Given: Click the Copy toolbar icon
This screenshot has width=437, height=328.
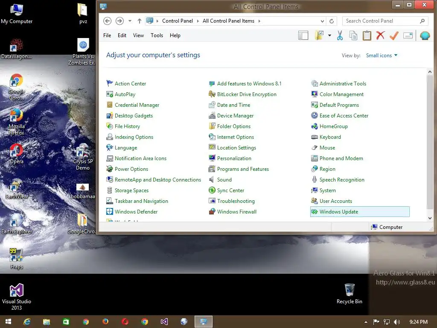Looking at the screenshot, I should [353, 36].
